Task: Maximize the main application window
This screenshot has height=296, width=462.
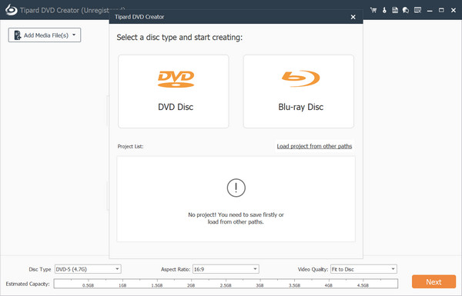Action: tap(441, 10)
